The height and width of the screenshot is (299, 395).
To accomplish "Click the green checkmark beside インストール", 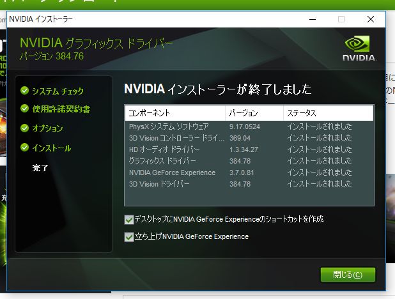I will pyautogui.click(x=25, y=148).
